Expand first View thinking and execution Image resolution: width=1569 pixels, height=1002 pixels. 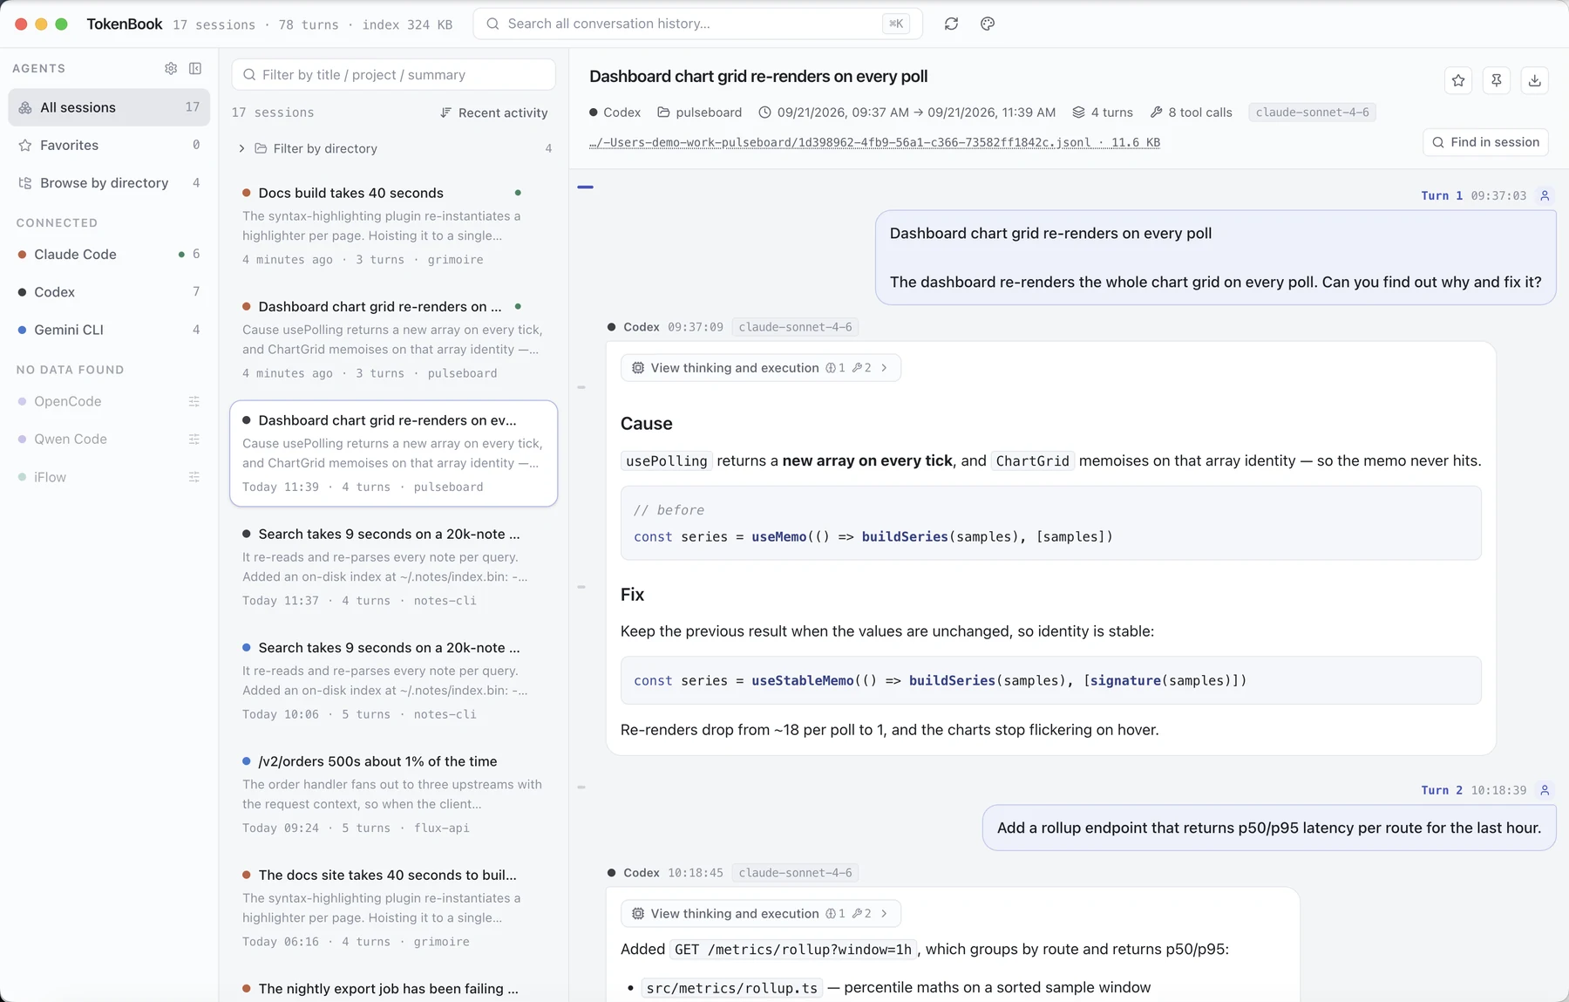pyautogui.click(x=761, y=368)
